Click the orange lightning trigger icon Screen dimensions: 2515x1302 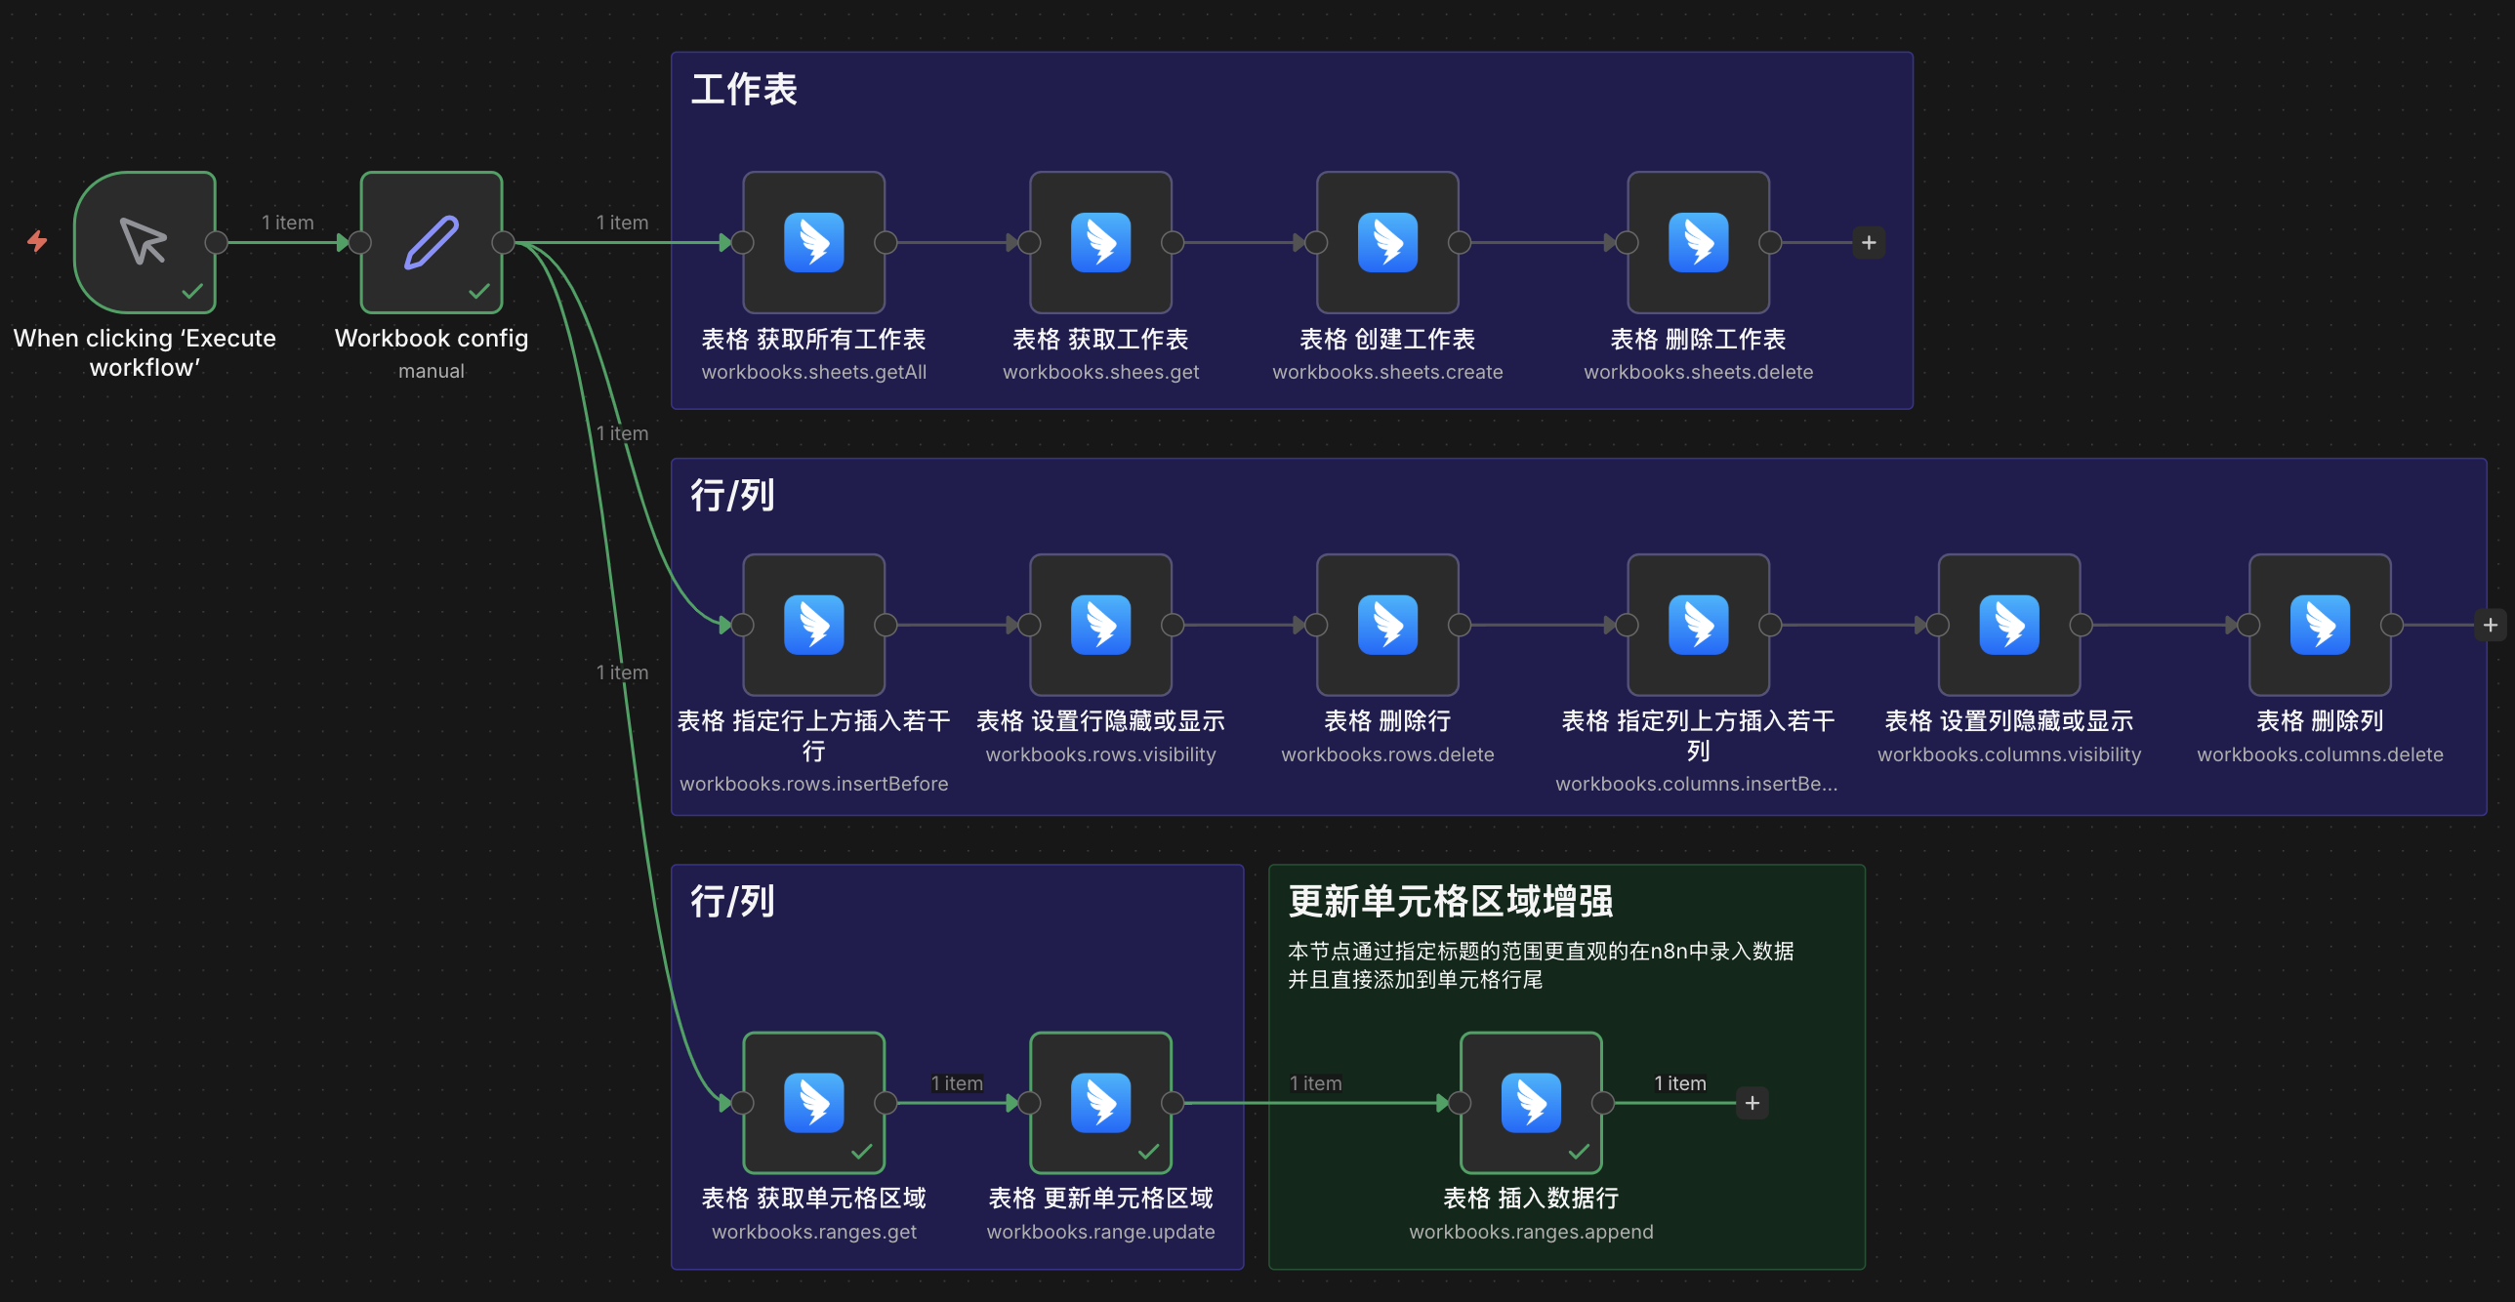click(37, 241)
